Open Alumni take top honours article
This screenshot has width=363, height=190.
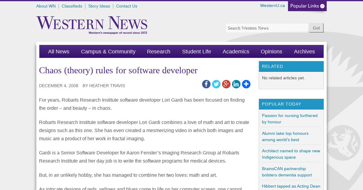pos(285,137)
